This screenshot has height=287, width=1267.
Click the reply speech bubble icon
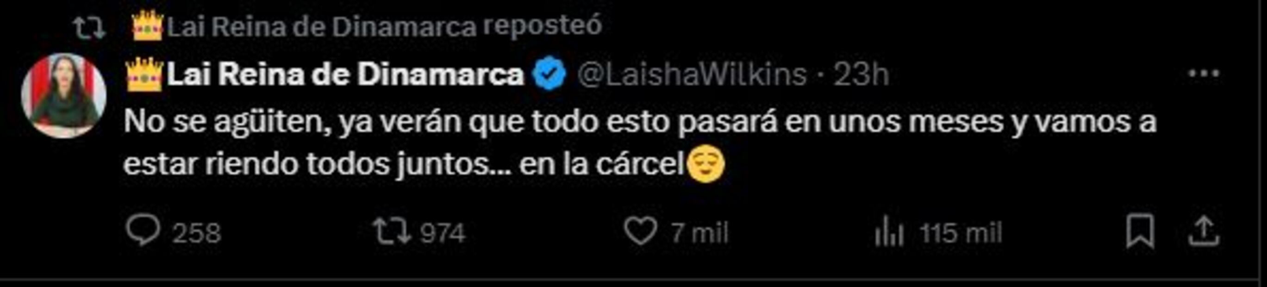tap(143, 231)
